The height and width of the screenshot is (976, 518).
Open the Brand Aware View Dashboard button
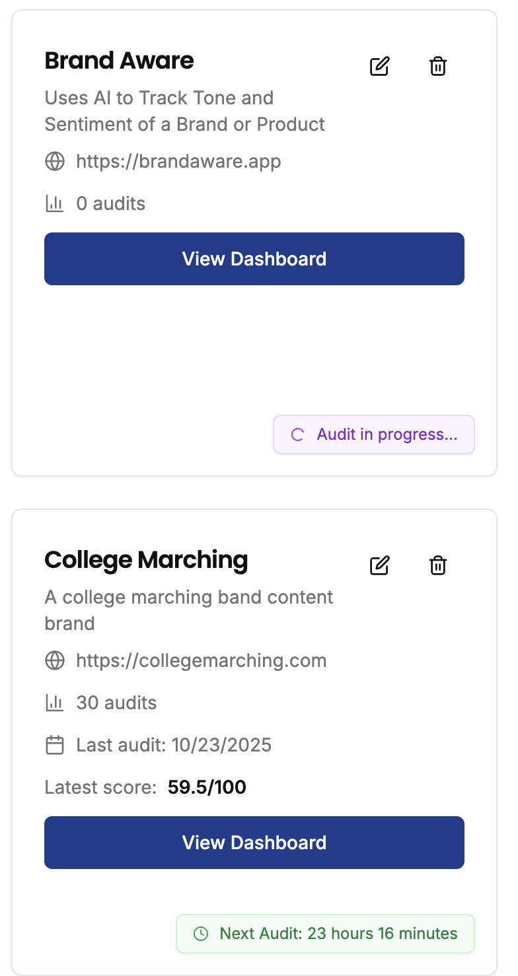254,259
